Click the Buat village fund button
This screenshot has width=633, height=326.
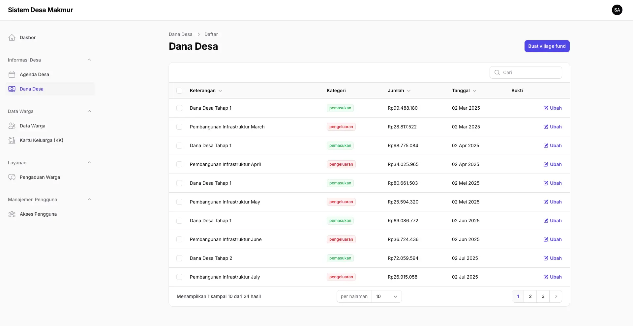(547, 46)
